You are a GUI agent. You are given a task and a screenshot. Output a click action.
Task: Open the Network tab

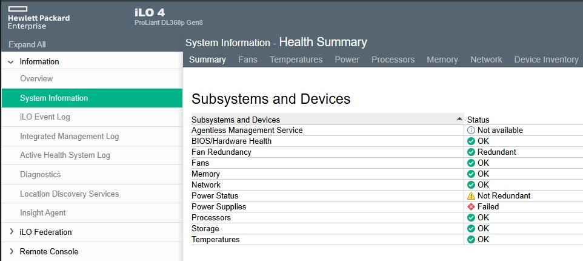486,59
